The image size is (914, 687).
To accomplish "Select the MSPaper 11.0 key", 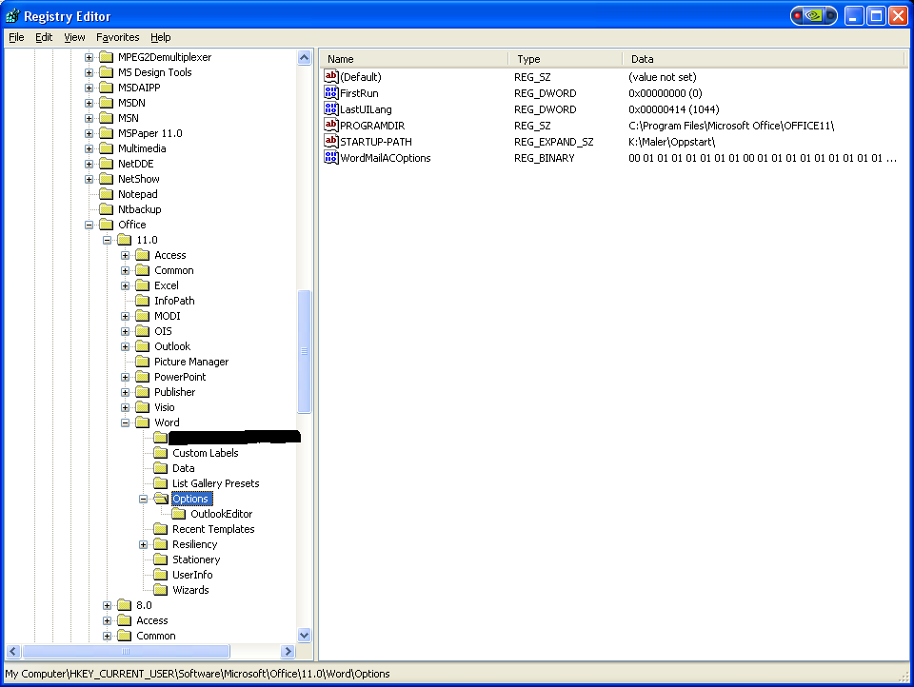I will pos(150,133).
